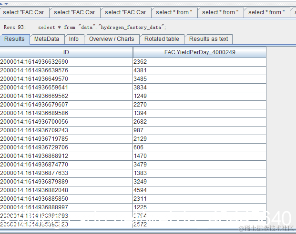Open the MetaData tab
The height and width of the screenshot is (234, 296).
tap(47, 39)
